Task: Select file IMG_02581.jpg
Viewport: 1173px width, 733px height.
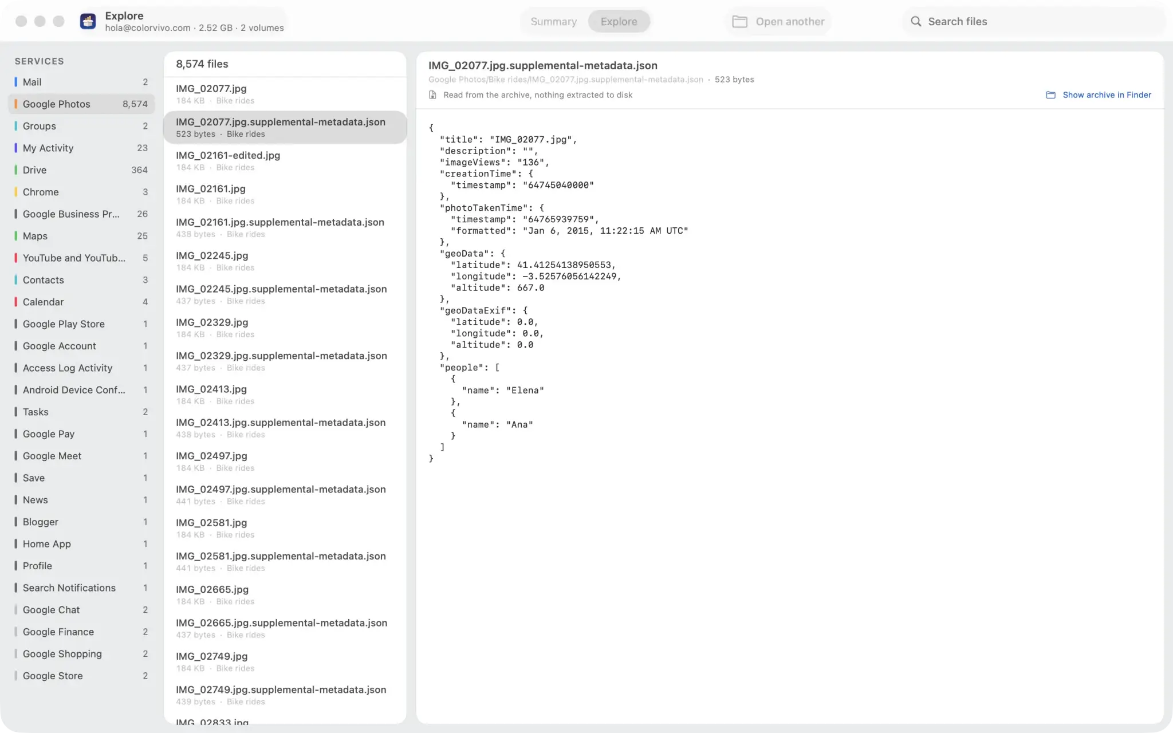Action: [x=285, y=528]
